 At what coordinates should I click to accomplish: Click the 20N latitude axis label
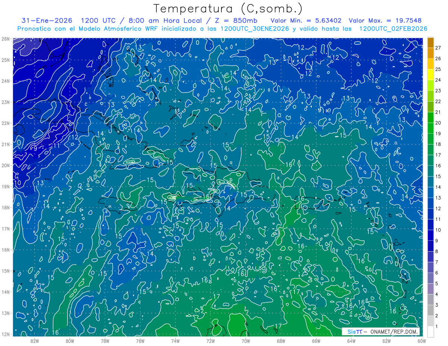pyautogui.click(x=6, y=165)
